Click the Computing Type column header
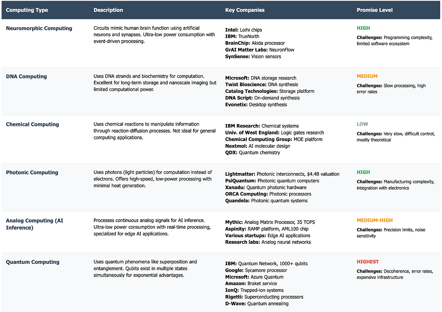The image size is (442, 312). pos(27,10)
